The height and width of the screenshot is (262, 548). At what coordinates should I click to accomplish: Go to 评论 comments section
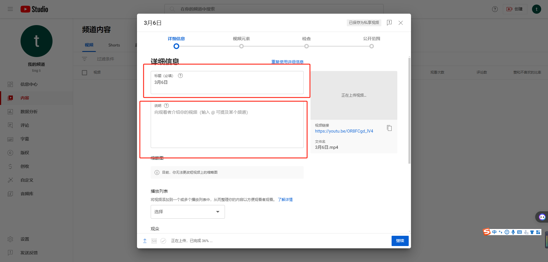click(25, 125)
